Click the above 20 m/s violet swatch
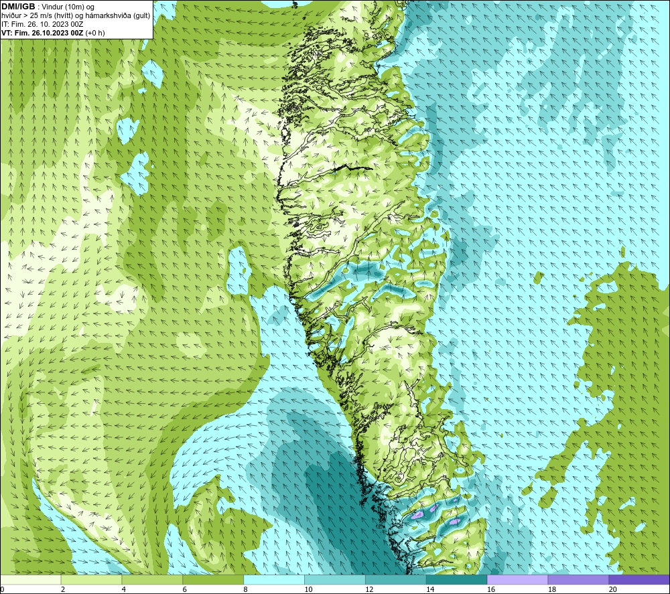Screen dimensions: 670x594 [x=639, y=579]
